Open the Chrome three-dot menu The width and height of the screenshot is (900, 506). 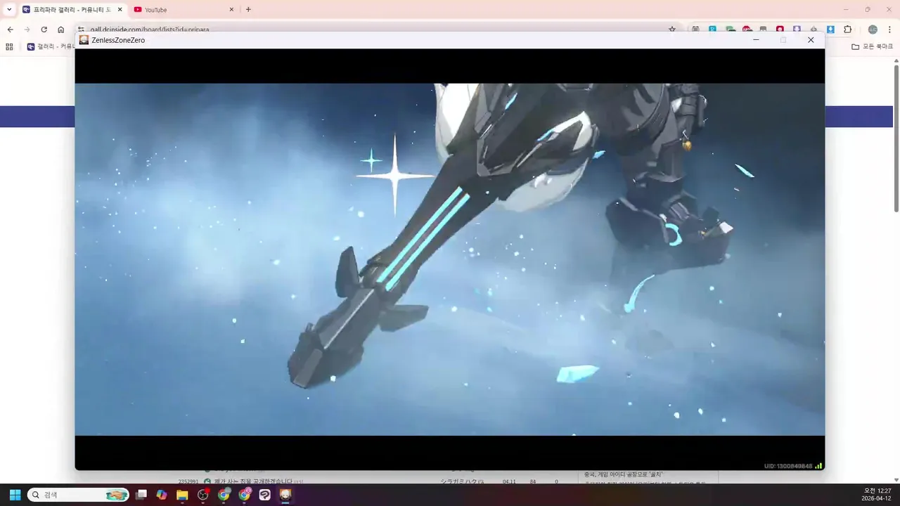pyautogui.click(x=889, y=30)
